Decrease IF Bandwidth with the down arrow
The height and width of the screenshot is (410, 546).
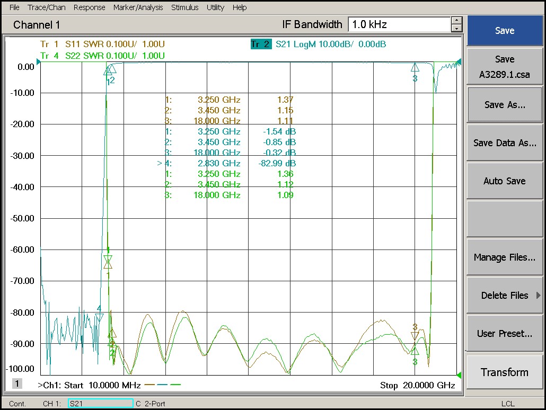coord(456,28)
